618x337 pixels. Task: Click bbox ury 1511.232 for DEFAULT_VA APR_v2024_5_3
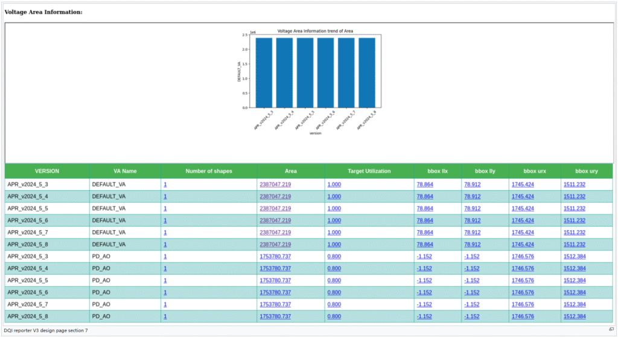pos(575,184)
